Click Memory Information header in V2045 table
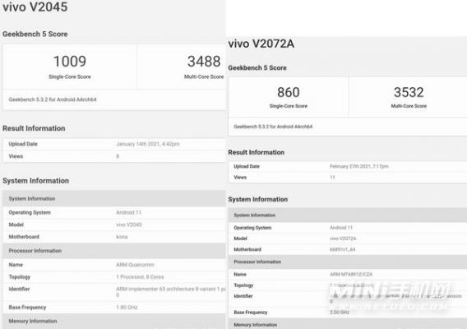 [33, 322]
